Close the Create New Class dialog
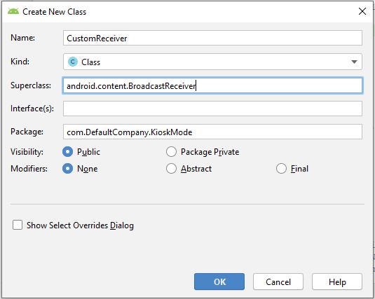 (x=362, y=11)
